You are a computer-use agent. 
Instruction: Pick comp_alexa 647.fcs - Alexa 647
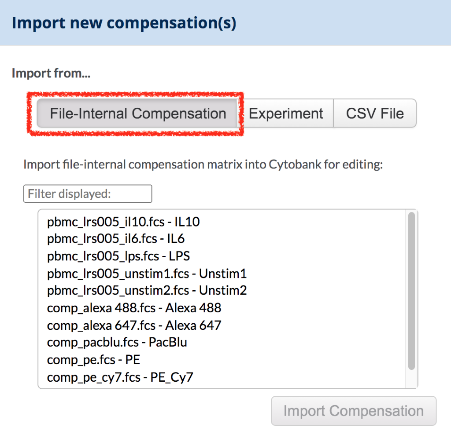pyautogui.click(x=134, y=325)
